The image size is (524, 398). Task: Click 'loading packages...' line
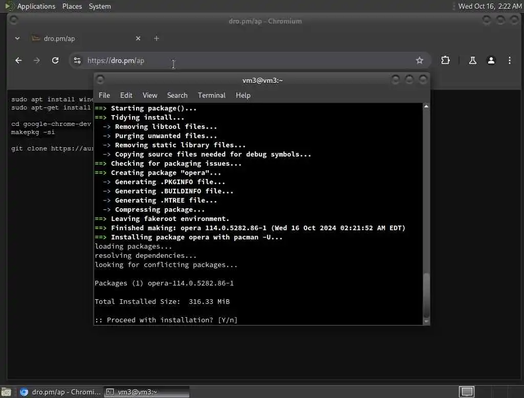(x=134, y=246)
